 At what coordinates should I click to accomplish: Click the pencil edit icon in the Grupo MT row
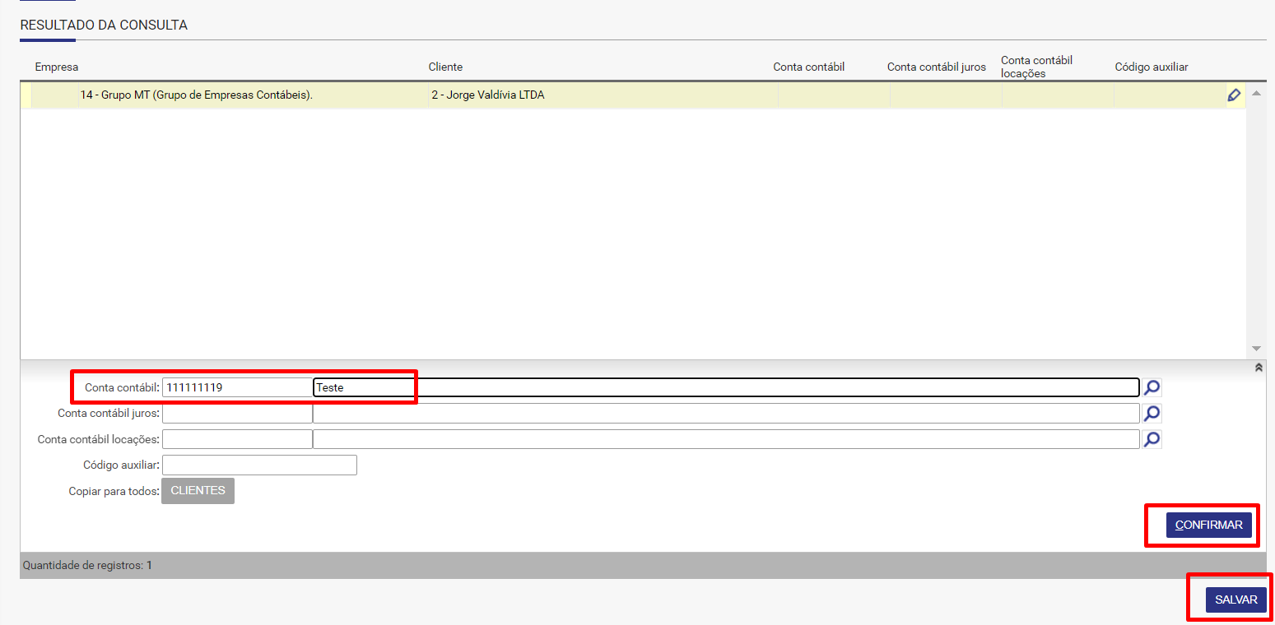(1234, 95)
